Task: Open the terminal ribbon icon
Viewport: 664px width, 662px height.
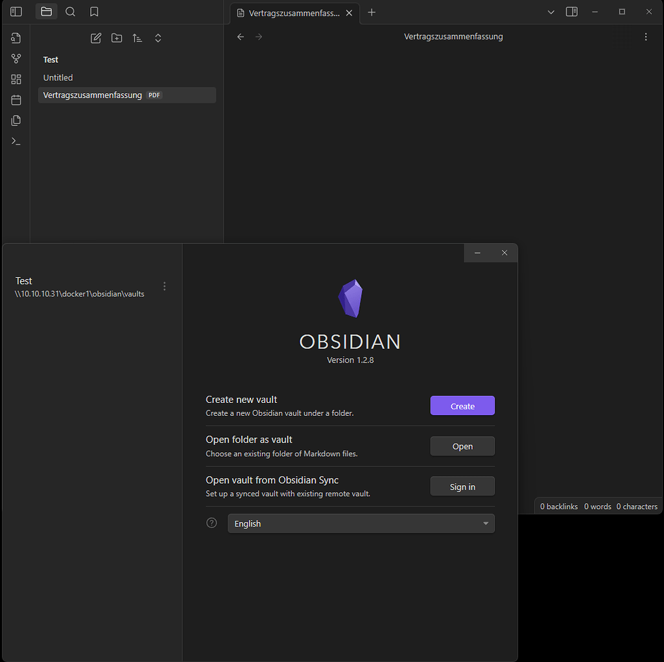Action: (16, 141)
